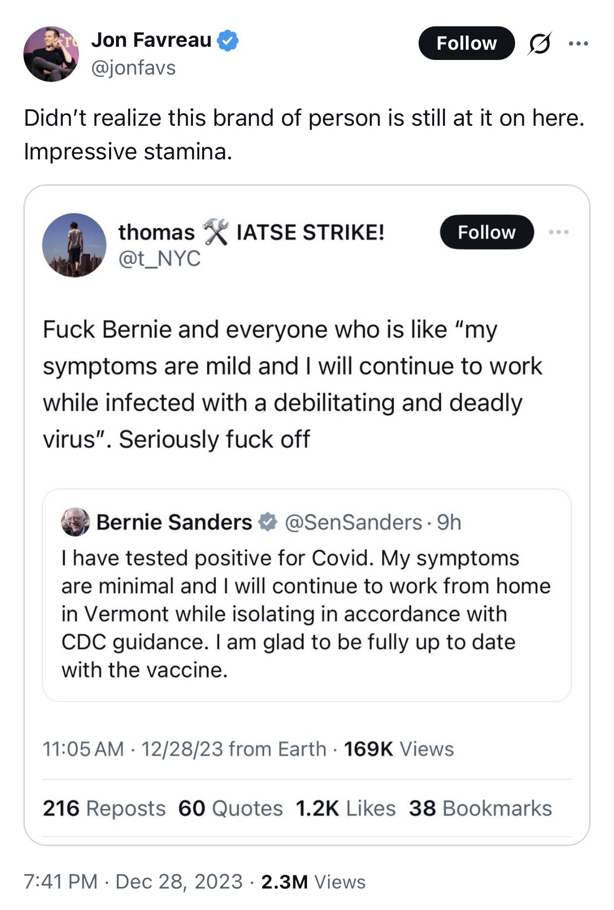Follow Jon Favreau's account
This screenshot has height=910, width=614.
coord(466,43)
